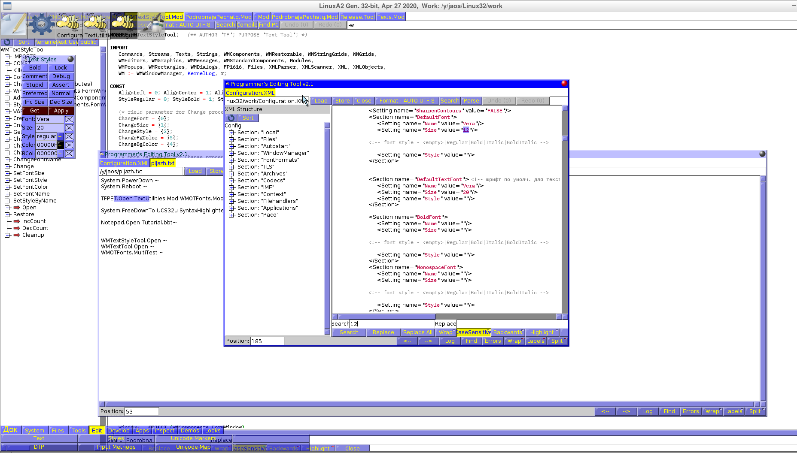Close Text Styles window via gray ball
797x453 pixels.
tap(70, 59)
